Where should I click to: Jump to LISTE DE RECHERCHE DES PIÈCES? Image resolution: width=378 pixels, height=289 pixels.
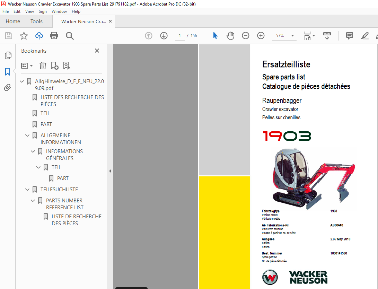77,220
